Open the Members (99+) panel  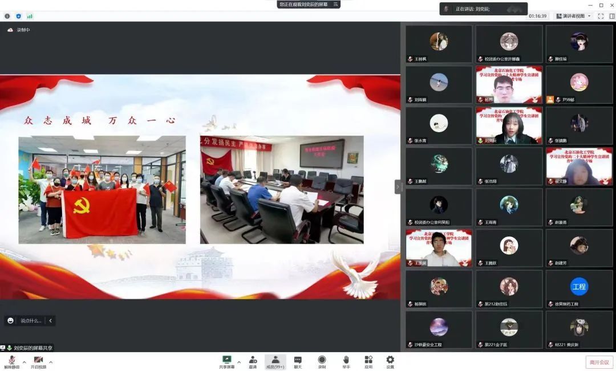[x=275, y=360]
